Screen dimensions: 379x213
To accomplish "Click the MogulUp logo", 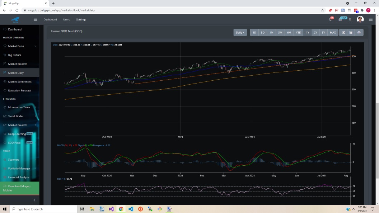I will click(x=15, y=20).
